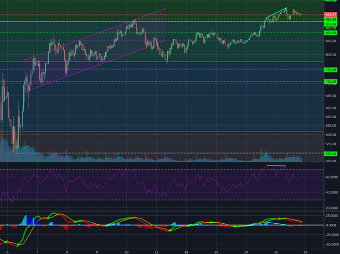This screenshot has height=254, width=340.
Task: Select the cyan divergence line on MACD pane
Action: [x=276, y=224]
